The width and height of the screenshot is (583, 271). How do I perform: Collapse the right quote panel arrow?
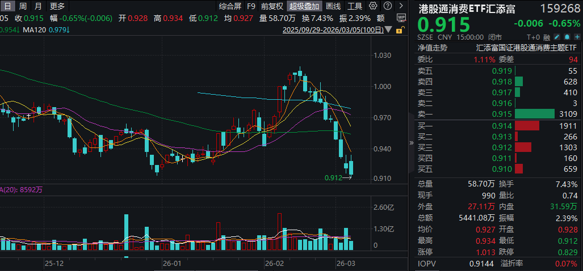tap(412, 144)
